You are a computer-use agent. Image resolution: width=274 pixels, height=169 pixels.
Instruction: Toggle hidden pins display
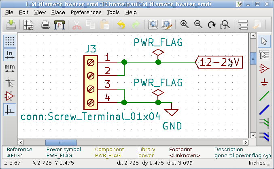click(x=10, y=96)
